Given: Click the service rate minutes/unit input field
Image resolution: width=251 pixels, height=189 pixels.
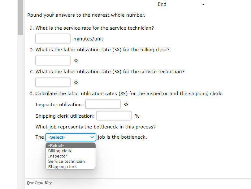Looking at the screenshot, I should point(53,39).
